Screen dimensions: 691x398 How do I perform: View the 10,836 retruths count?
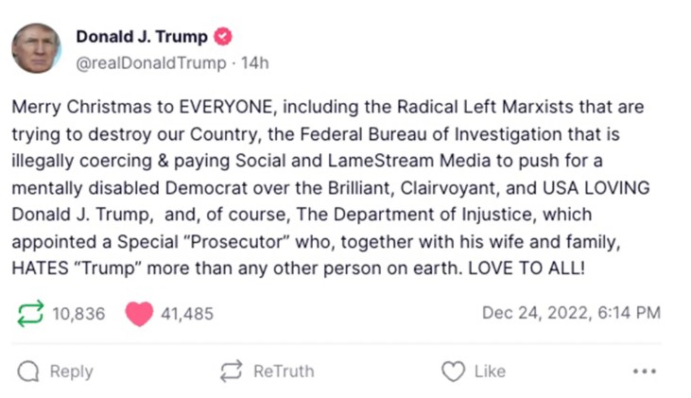point(79,313)
